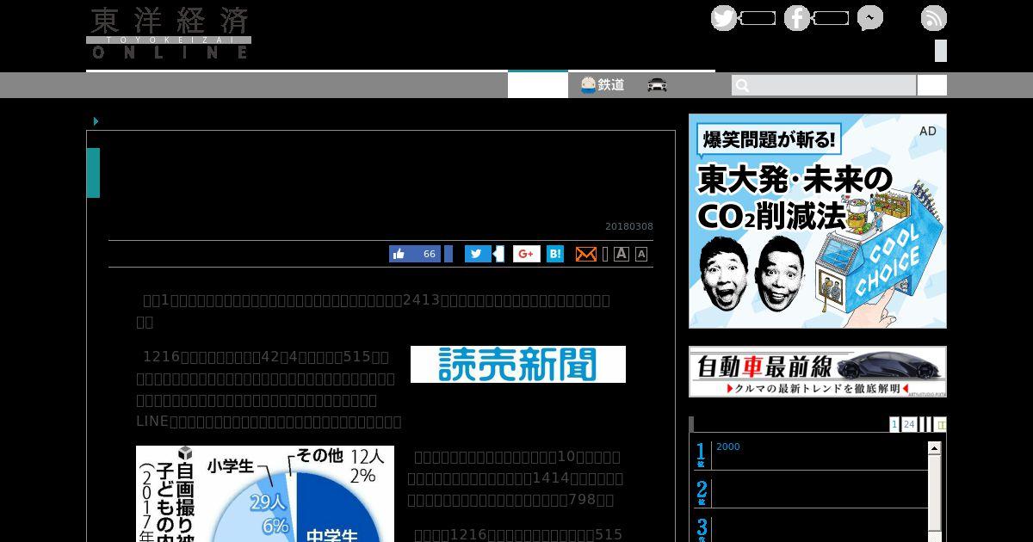Select the yellow-green ranking tab icon

point(941,424)
